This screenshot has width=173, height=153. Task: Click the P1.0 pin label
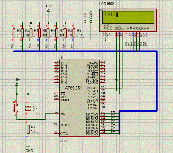(64, 82)
